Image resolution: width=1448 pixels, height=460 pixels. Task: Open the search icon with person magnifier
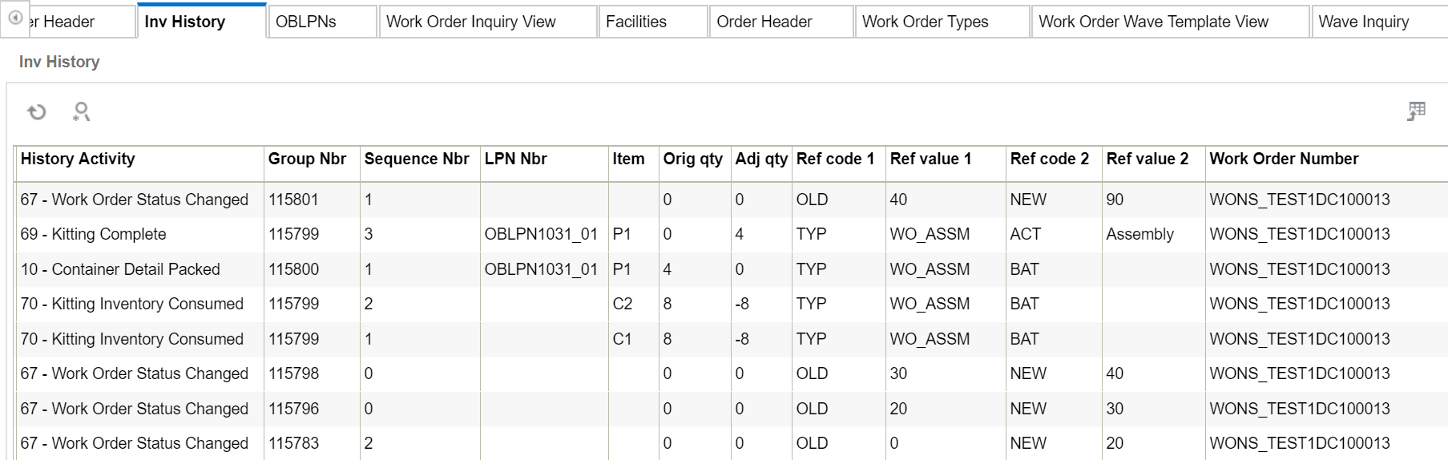[81, 111]
